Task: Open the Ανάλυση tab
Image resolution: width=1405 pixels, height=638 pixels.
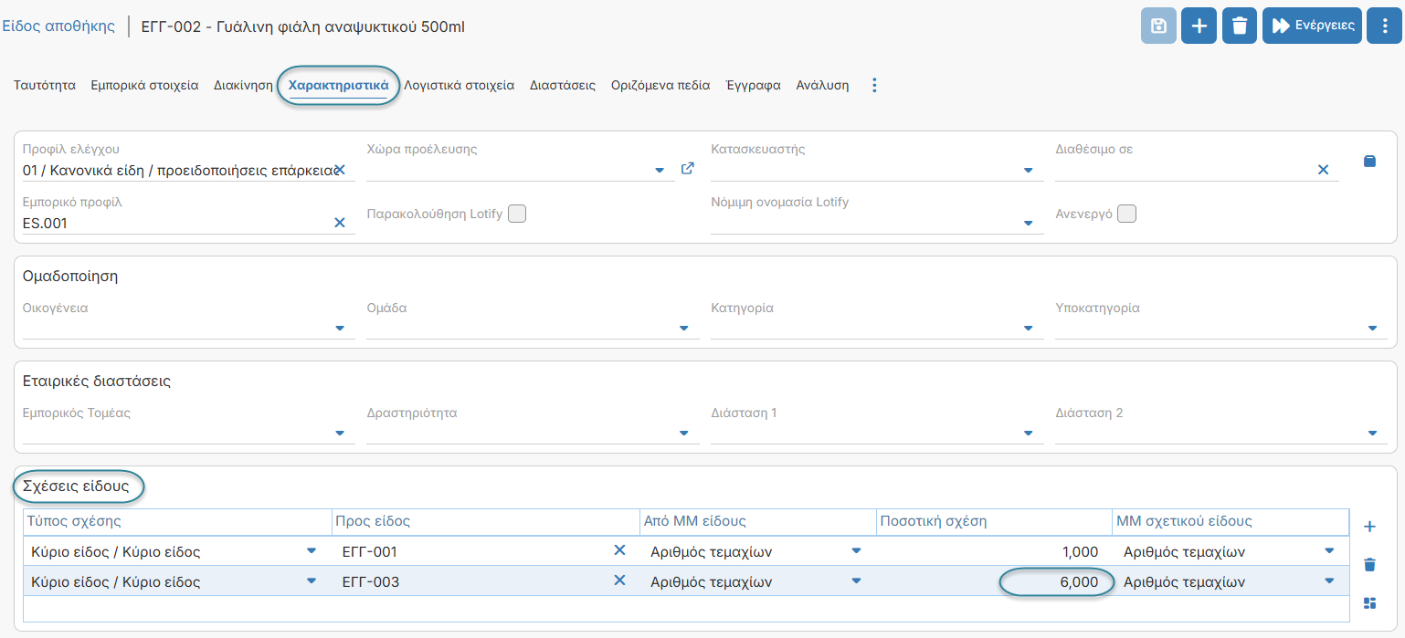Action: pos(822,85)
